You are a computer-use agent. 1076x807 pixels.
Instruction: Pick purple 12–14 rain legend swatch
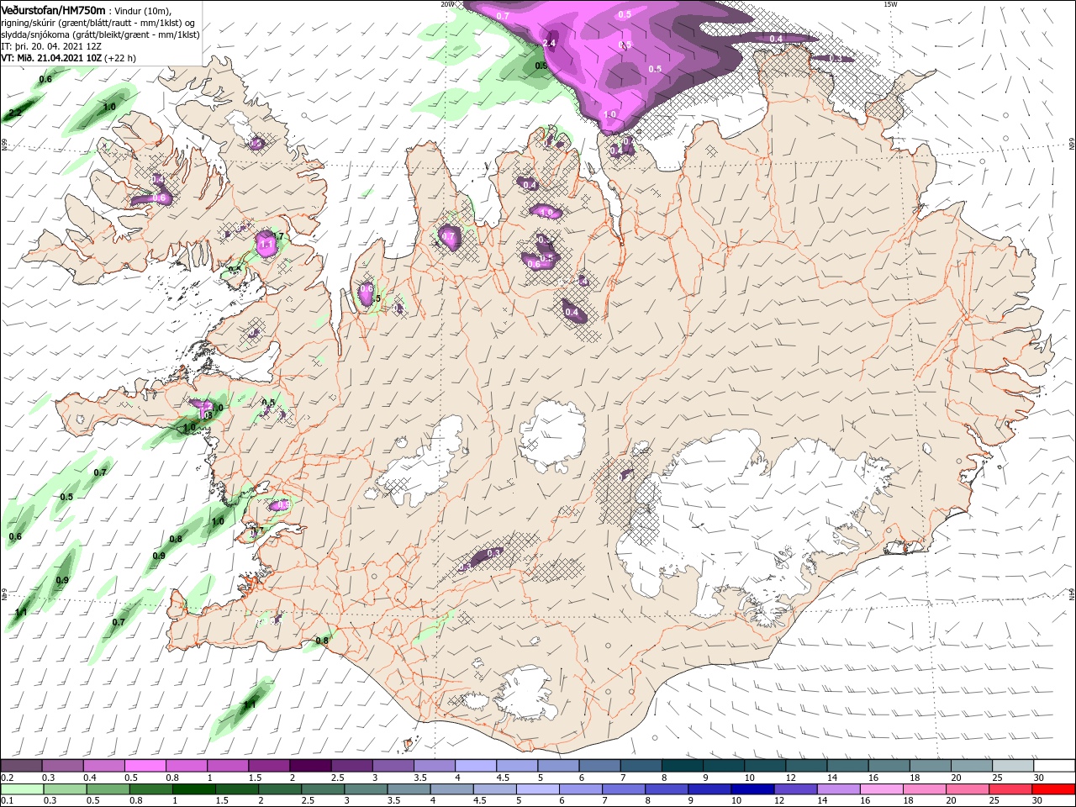tap(796, 789)
